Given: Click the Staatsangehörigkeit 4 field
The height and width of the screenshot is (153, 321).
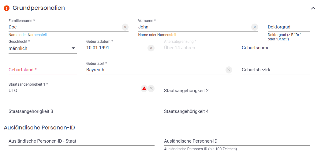Looking at the screenshot, I should point(237,112).
